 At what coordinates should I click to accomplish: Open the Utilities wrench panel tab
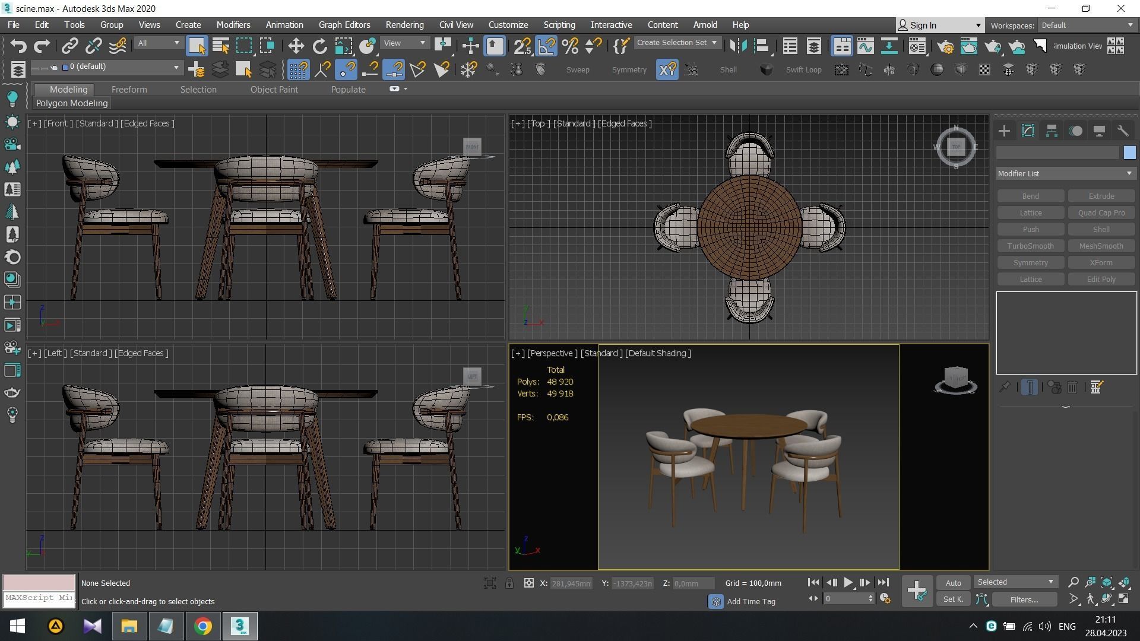[x=1123, y=131]
